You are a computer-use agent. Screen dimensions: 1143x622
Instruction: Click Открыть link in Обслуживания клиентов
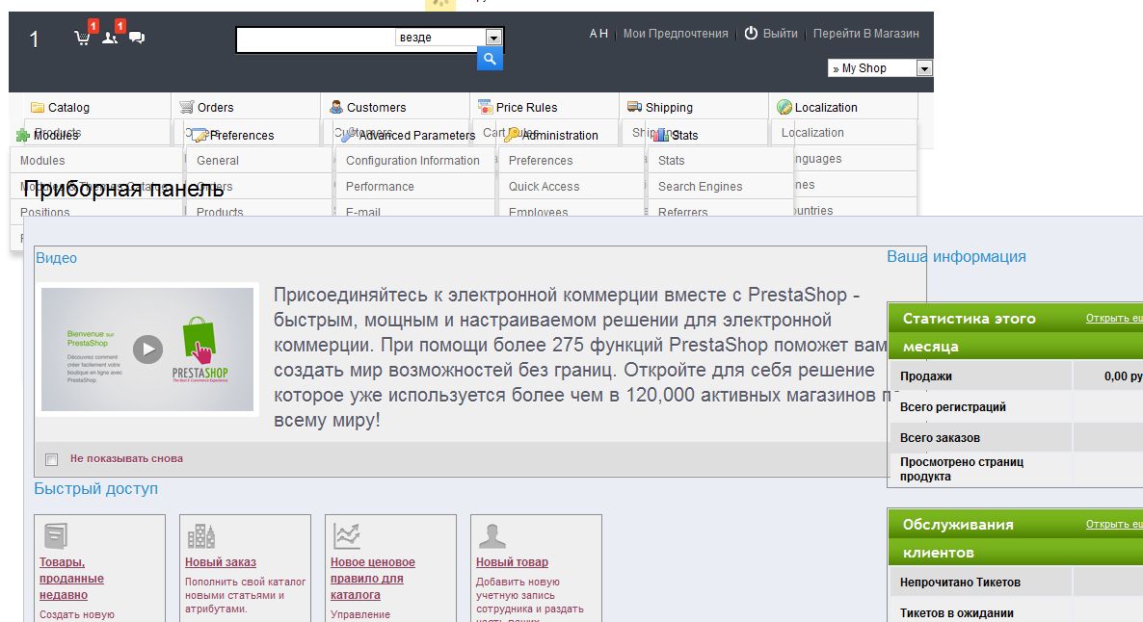[1114, 525]
